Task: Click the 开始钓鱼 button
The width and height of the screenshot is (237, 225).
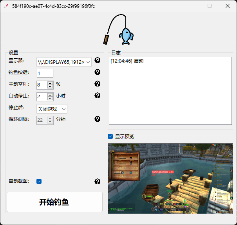Action: 54,202
